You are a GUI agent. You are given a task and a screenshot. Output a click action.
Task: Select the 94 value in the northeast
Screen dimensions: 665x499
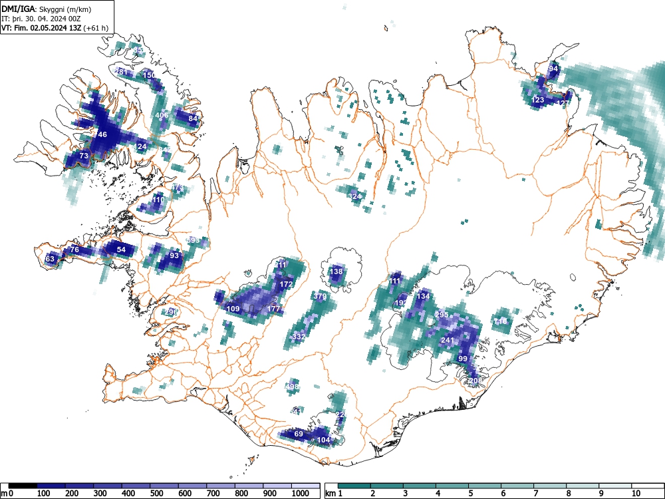pyautogui.click(x=553, y=69)
